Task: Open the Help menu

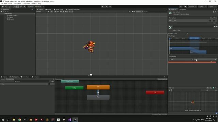Action: coord(40,4)
